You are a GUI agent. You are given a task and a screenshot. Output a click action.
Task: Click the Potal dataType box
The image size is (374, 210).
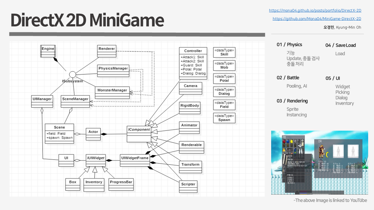click(x=224, y=79)
